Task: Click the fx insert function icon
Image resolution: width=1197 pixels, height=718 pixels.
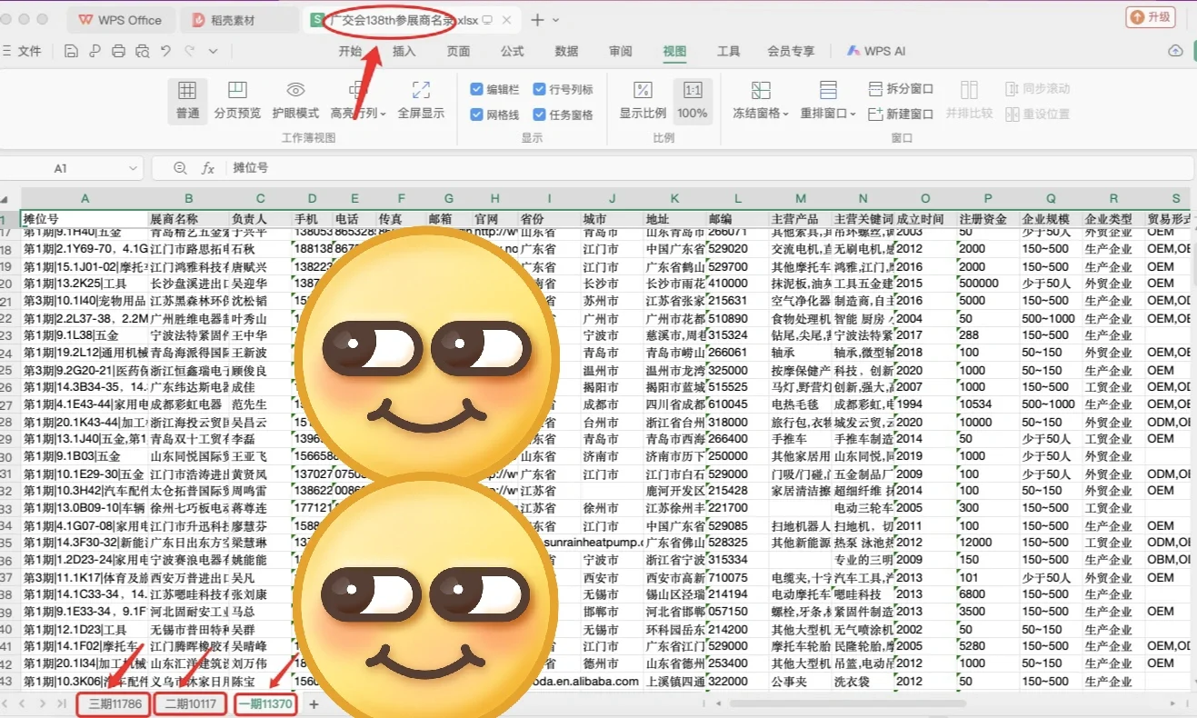Action: 207,168
